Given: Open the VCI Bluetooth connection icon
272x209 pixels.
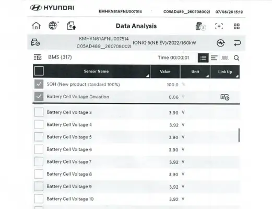Looking at the screenshot, I should [200, 26].
